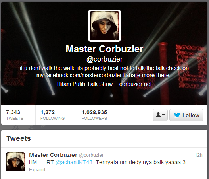
Task: Open the tweet's 12h timestamp
Action: [x=198, y=155]
